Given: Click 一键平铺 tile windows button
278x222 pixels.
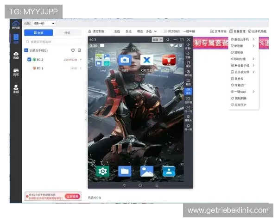Looking at the screenshot, I should click(x=189, y=31).
